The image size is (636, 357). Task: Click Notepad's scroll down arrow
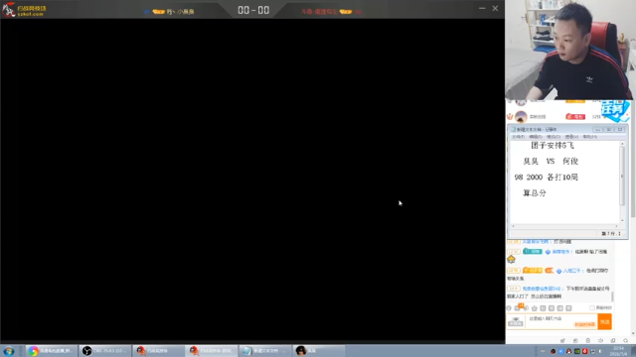click(x=622, y=220)
